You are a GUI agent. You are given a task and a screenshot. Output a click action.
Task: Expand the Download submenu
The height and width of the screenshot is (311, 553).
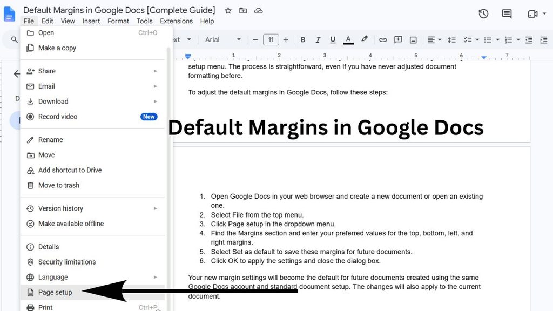tap(92, 101)
